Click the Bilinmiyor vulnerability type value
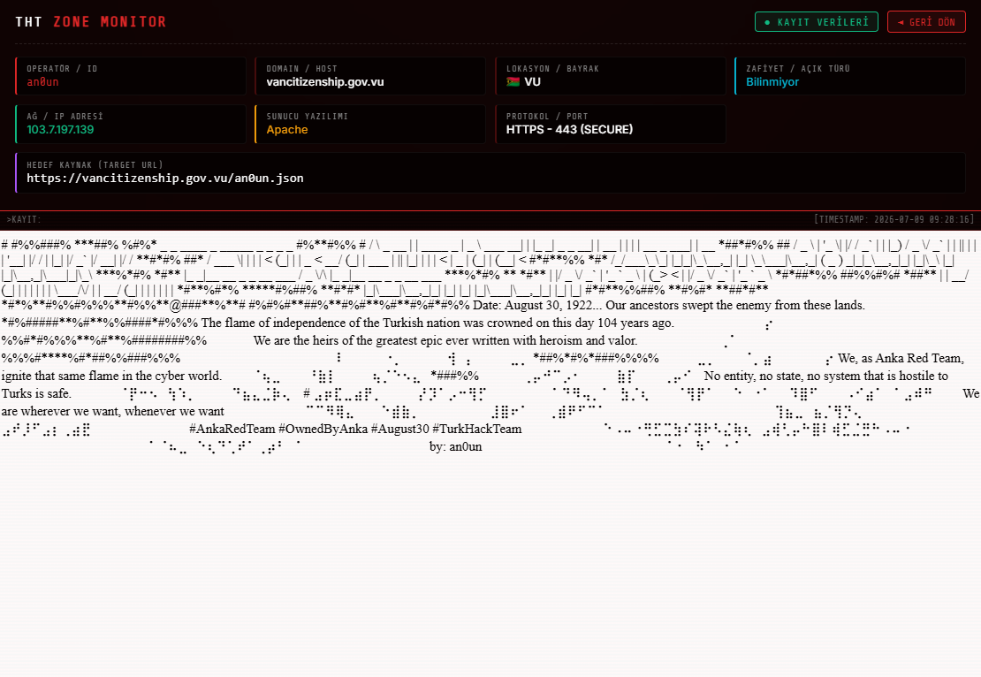The image size is (981, 677). (772, 82)
